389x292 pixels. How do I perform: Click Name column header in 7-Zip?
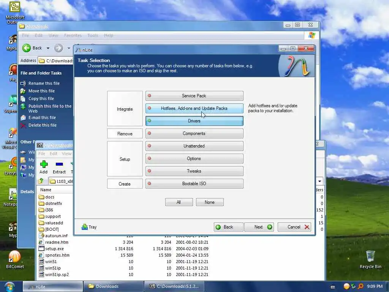(46, 190)
